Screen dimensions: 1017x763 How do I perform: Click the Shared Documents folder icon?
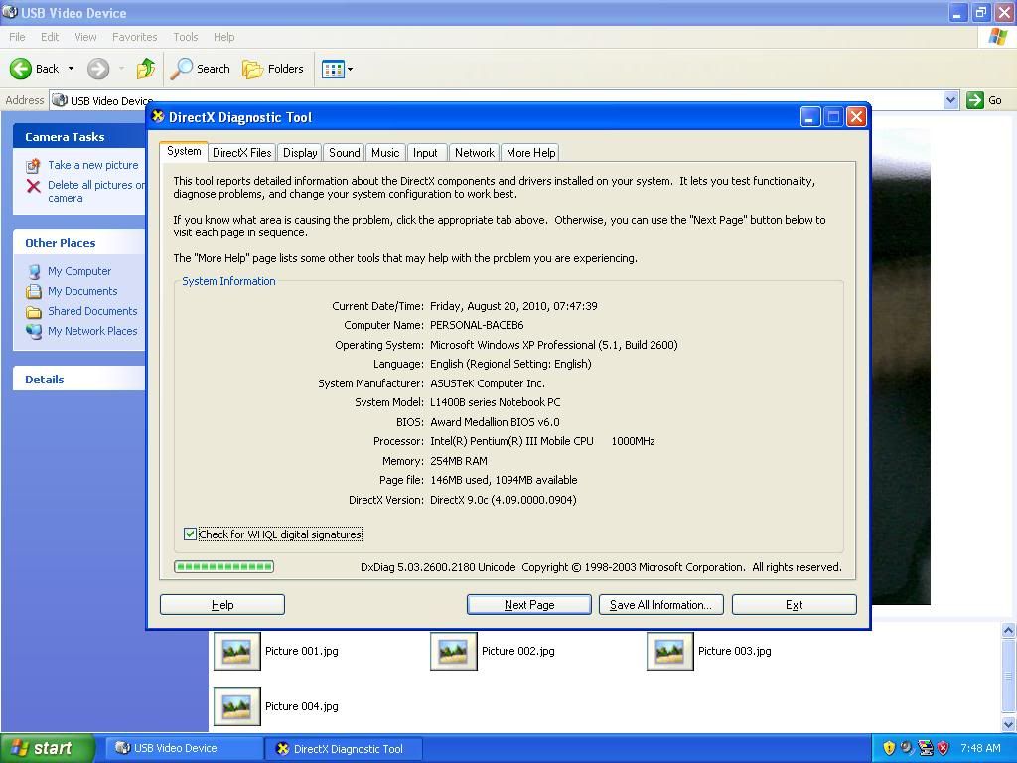click(x=34, y=311)
